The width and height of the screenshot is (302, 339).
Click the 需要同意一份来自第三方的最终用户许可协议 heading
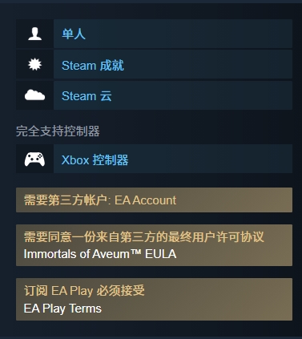click(144, 236)
